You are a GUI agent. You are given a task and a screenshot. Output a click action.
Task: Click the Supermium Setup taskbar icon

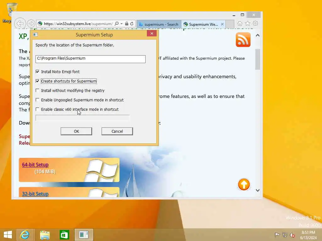coord(84,235)
